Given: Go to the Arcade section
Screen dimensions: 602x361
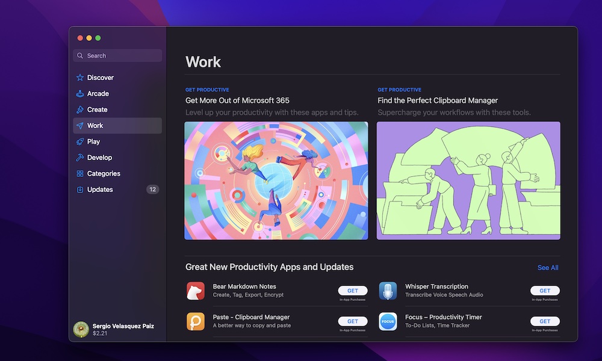Looking at the screenshot, I should click(x=117, y=94).
